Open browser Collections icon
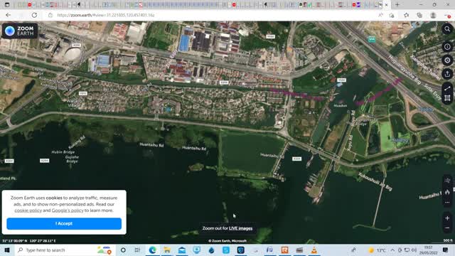Viewport: 455px width, 256px height. coord(419,15)
